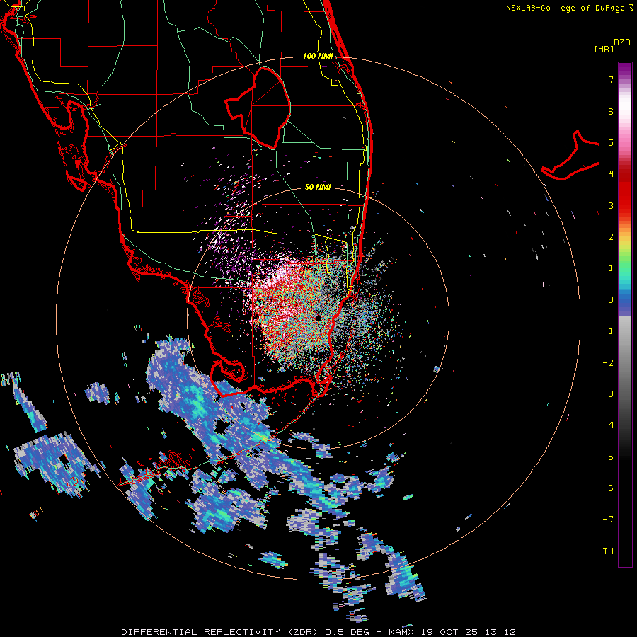Click the -1 value on the color scale
637x637 pixels.
(x=608, y=331)
